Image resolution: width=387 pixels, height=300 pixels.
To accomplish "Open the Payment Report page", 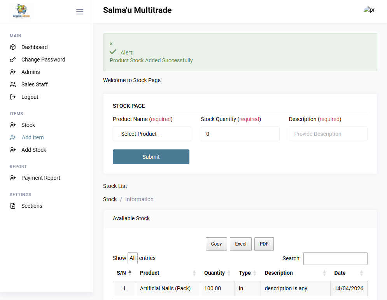I will coord(41,178).
